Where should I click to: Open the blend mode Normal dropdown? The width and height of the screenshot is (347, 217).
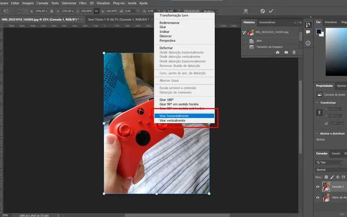[x=331, y=169]
